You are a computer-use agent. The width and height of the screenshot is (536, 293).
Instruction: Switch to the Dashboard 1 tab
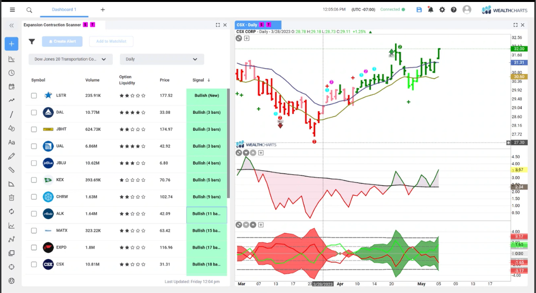pos(64,10)
